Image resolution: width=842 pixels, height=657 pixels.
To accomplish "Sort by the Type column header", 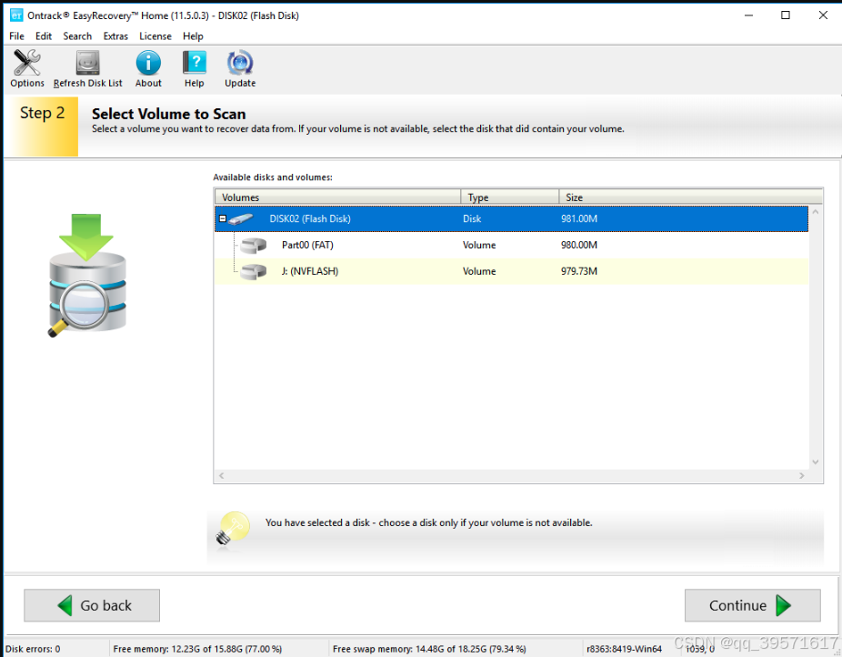I will (509, 197).
